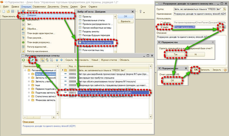Click the tools icon at toolbar right end
The height and width of the screenshot is (136, 229).
[141, 11]
